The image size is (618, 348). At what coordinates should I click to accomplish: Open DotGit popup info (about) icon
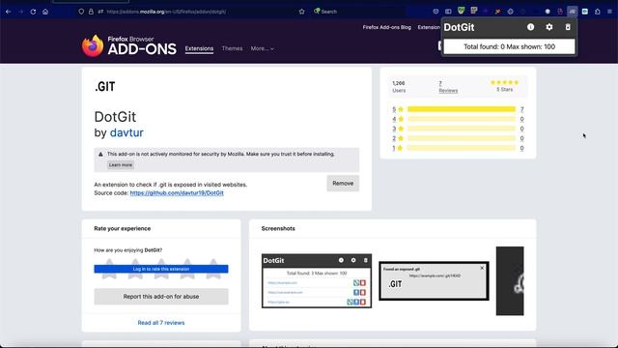click(x=530, y=27)
